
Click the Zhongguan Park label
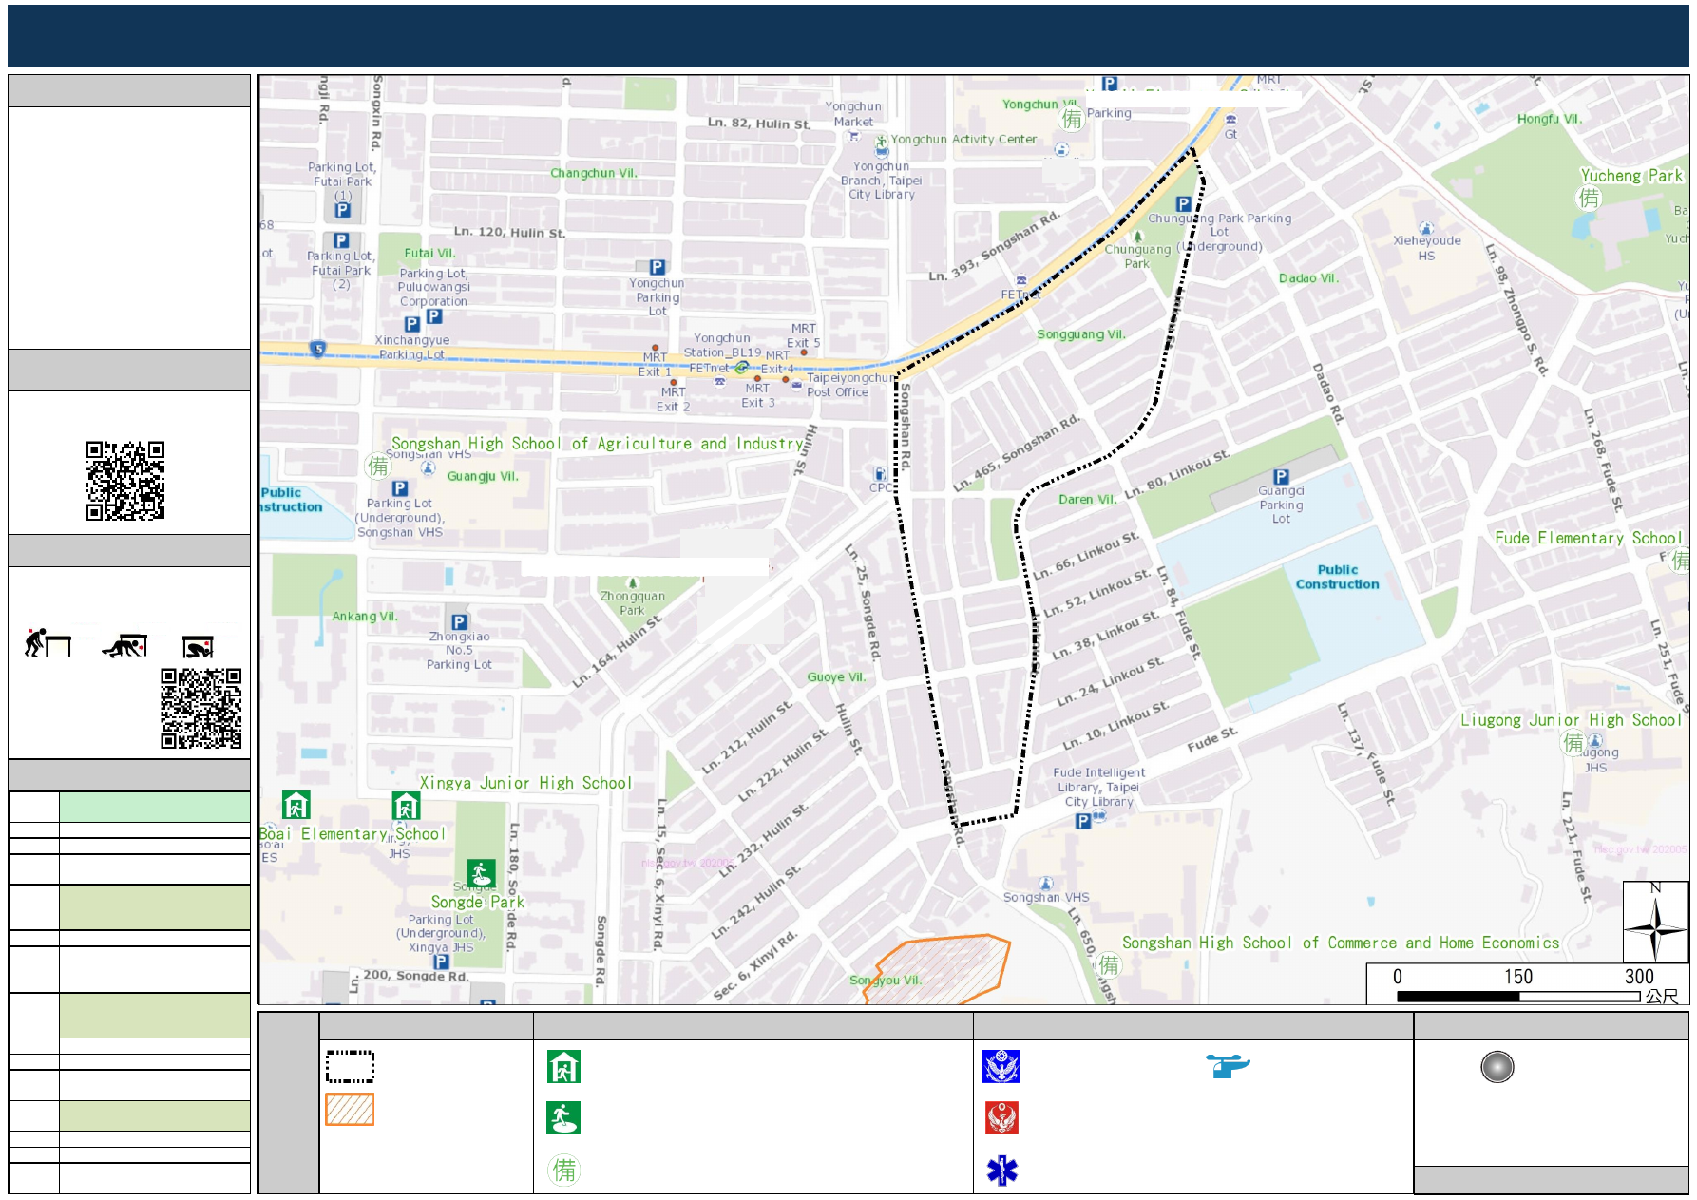632,603
